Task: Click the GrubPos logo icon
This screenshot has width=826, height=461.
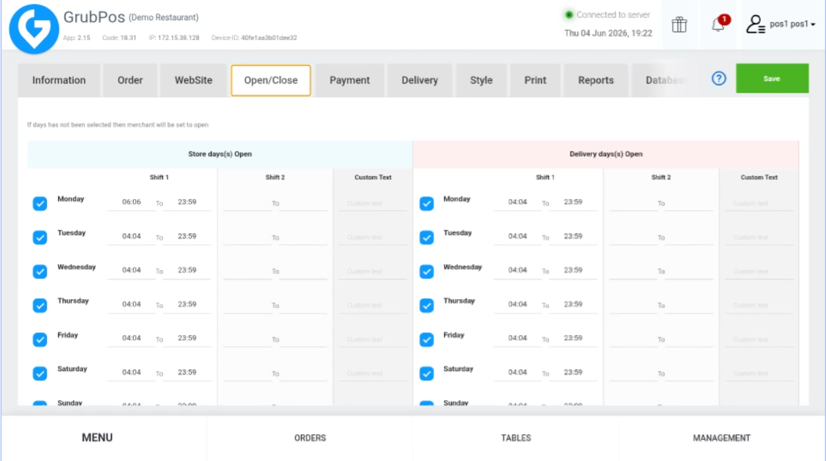Action: [x=34, y=29]
